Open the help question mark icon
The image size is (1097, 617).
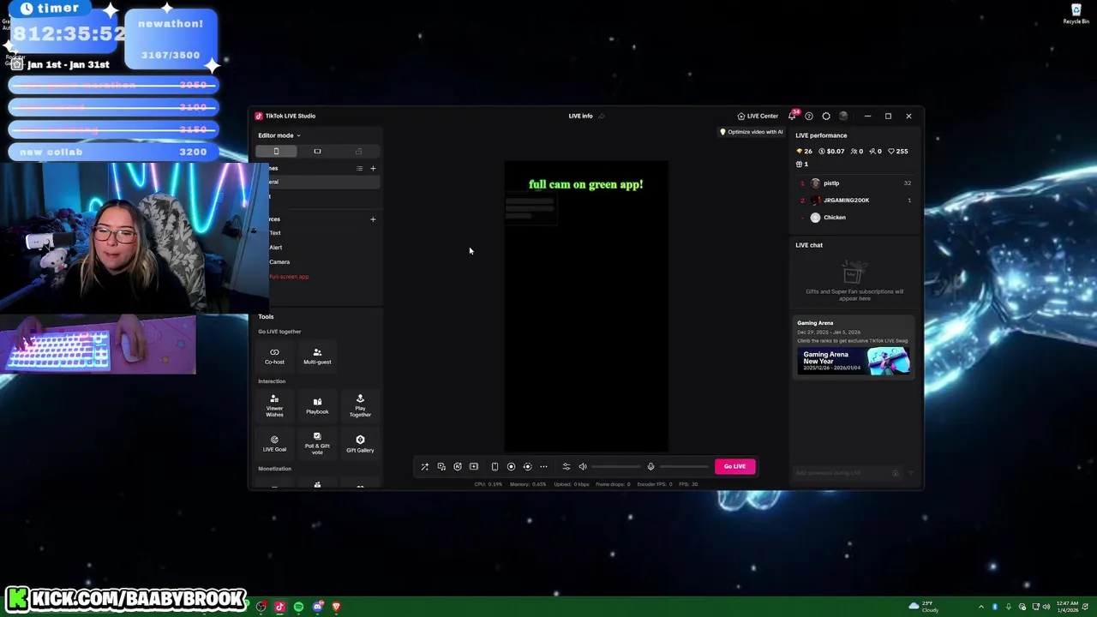pos(809,117)
